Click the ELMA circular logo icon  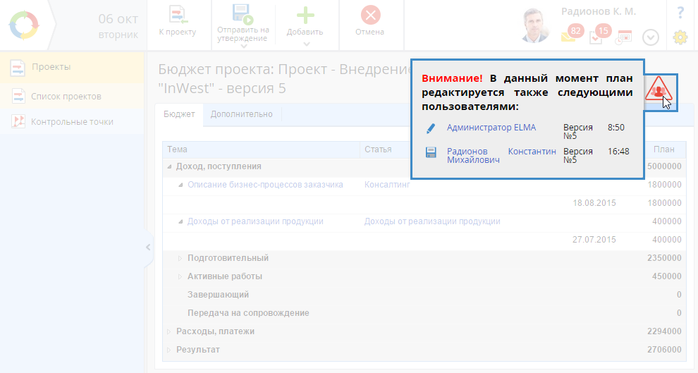pos(25,25)
